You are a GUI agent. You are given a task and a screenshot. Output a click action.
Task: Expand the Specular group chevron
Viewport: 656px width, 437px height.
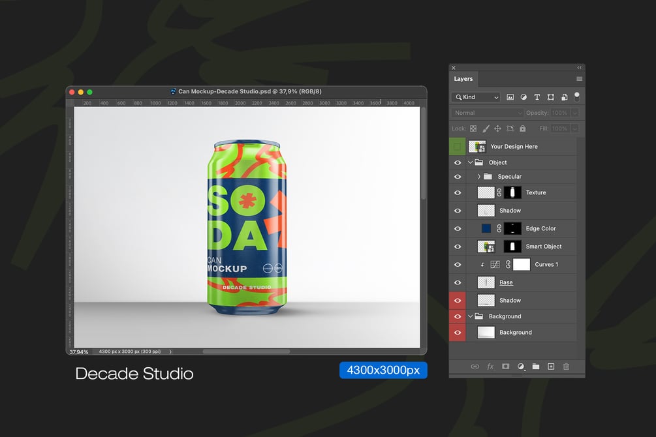[479, 177]
